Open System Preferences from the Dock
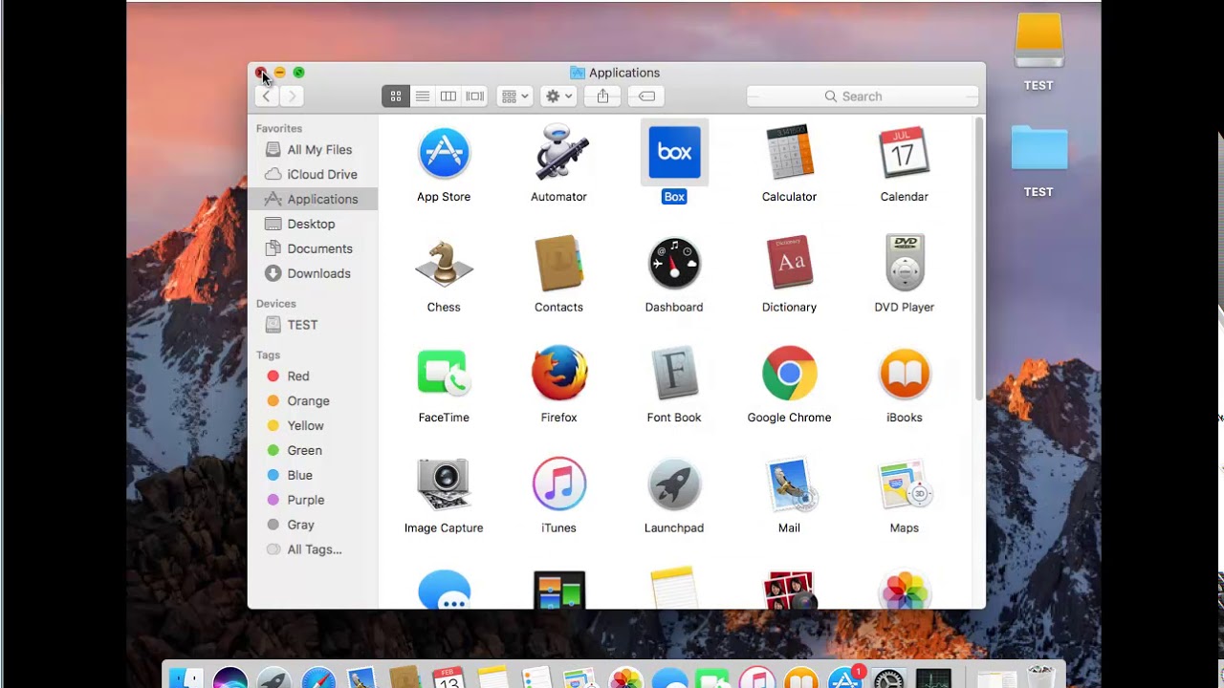This screenshot has height=688, width=1224. [x=889, y=677]
